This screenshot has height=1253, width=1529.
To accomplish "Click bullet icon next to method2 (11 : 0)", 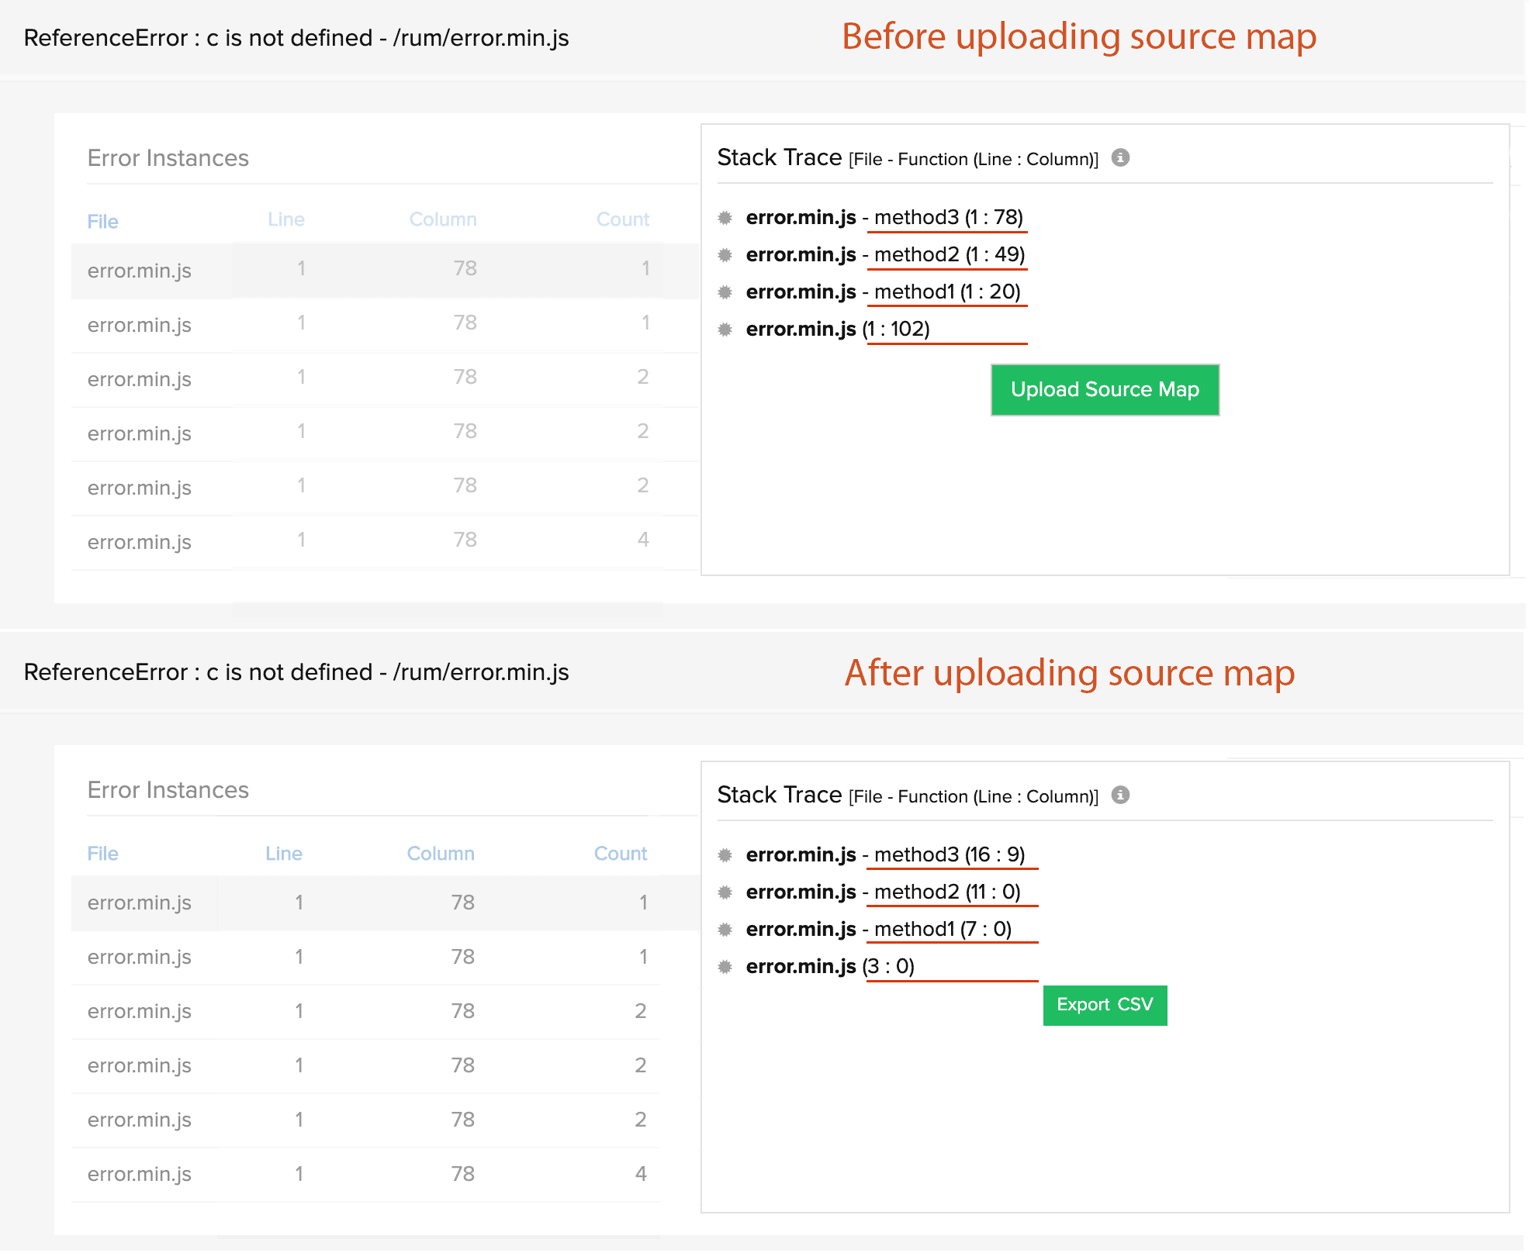I will 725,892.
